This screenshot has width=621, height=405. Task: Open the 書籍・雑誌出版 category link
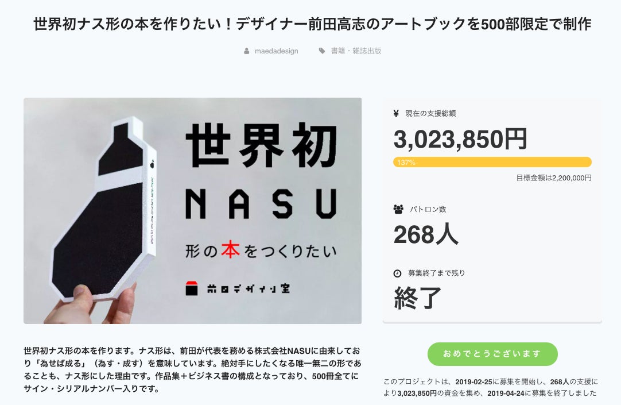pos(356,51)
